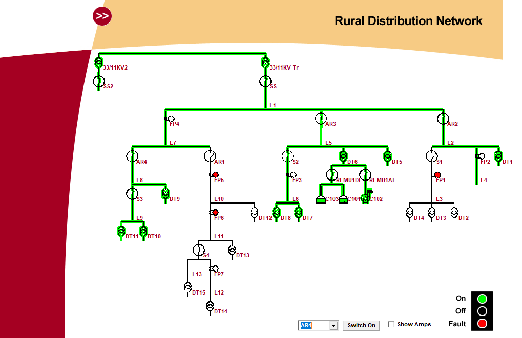Click the AR4 combo box field
The height and width of the screenshot is (338, 522).
click(x=318, y=325)
